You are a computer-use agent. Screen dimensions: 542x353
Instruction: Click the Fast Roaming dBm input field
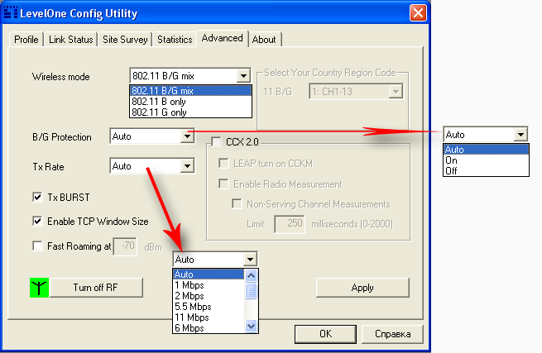125,246
